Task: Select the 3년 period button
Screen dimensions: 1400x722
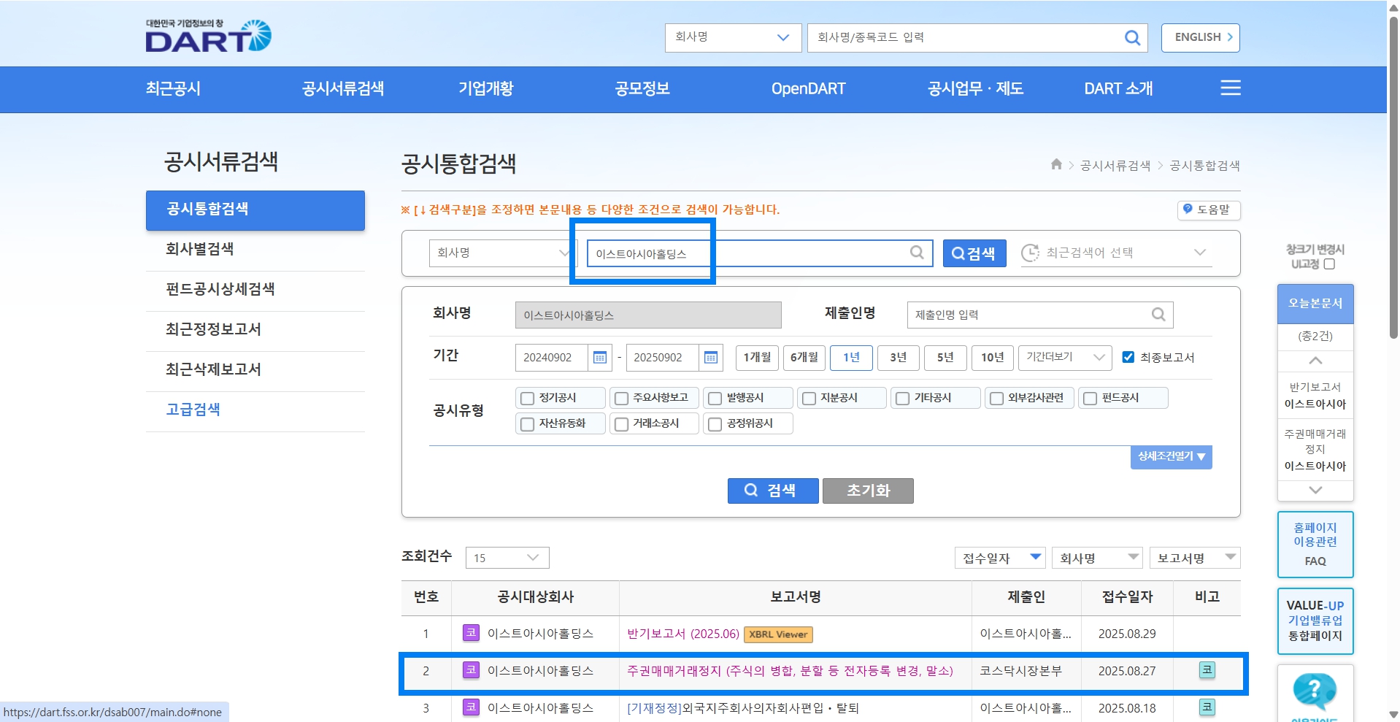Action: (899, 357)
